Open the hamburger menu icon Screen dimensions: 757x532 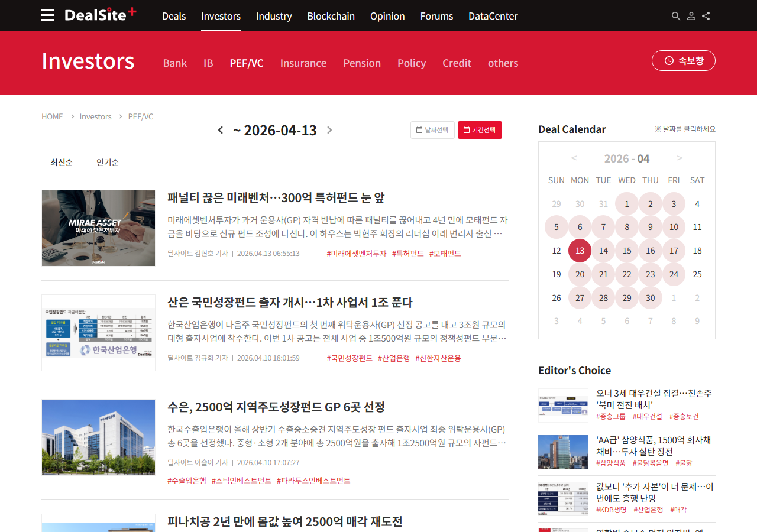pos(48,15)
